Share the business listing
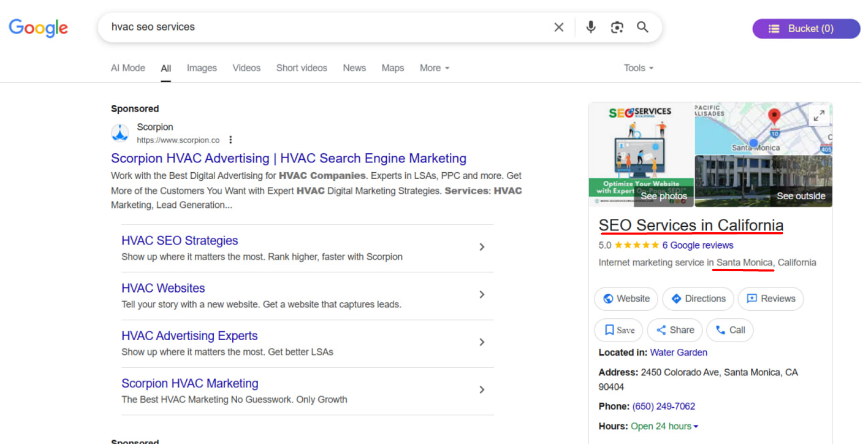The width and height of the screenshot is (861, 444). pyautogui.click(x=675, y=330)
